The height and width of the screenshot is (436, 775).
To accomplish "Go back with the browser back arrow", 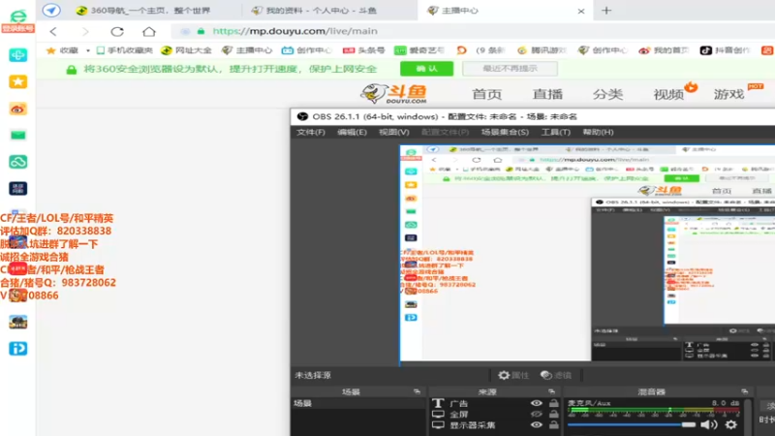I will coord(53,32).
